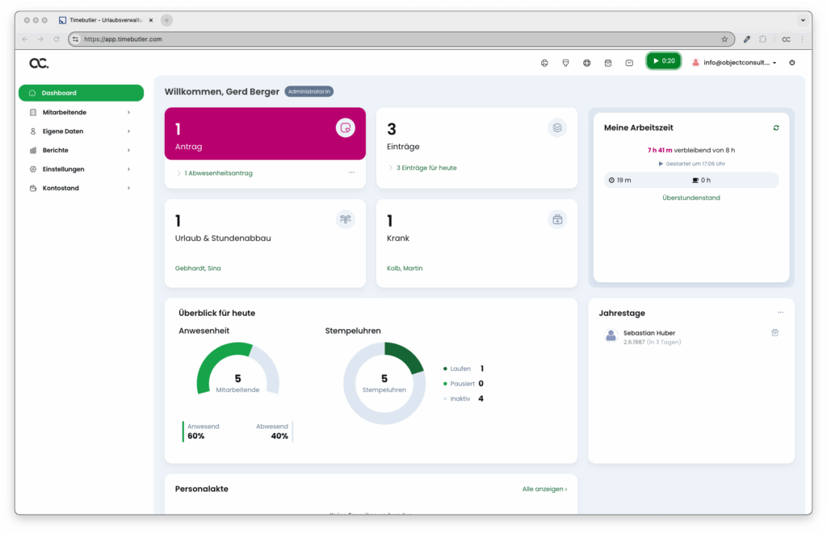
Task: Open the browser three-dot menu
Action: [802, 39]
